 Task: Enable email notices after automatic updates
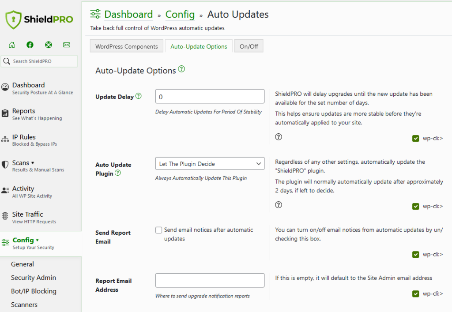[158, 230]
